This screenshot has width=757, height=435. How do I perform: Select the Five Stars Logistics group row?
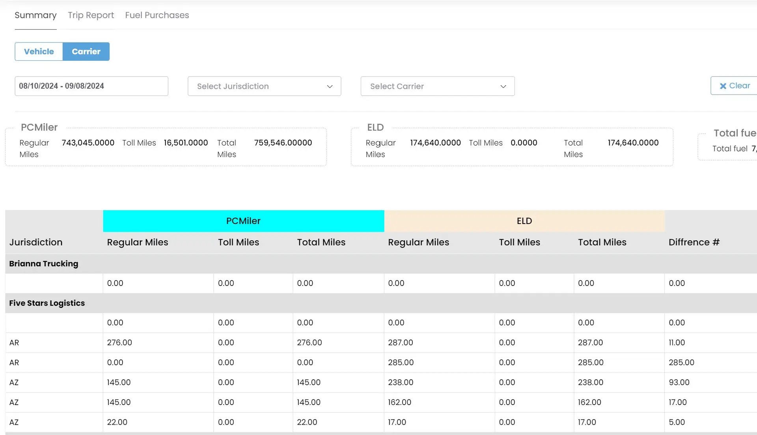point(47,303)
